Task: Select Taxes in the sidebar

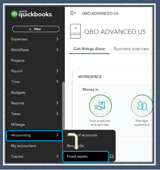Action: pyautogui.click(x=16, y=114)
